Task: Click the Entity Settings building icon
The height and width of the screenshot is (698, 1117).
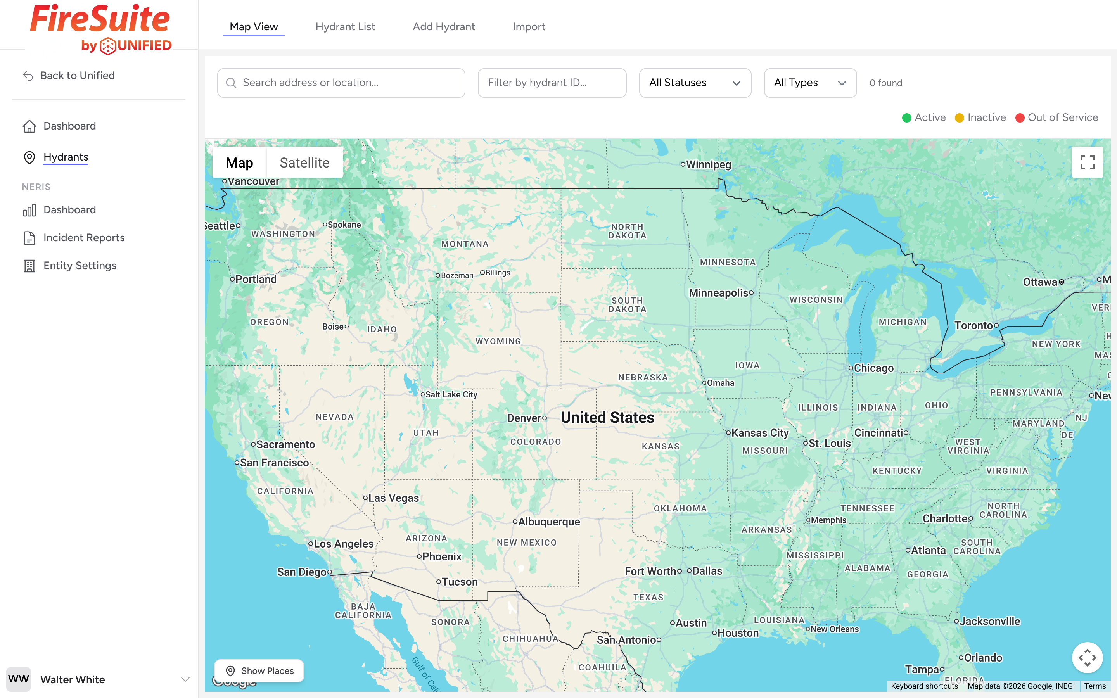Action: (29, 266)
